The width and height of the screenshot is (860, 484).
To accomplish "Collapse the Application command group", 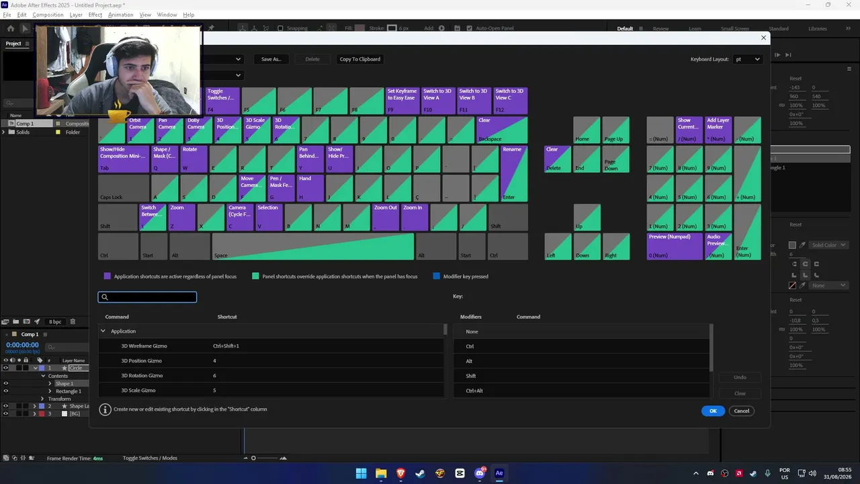I will pos(103,331).
